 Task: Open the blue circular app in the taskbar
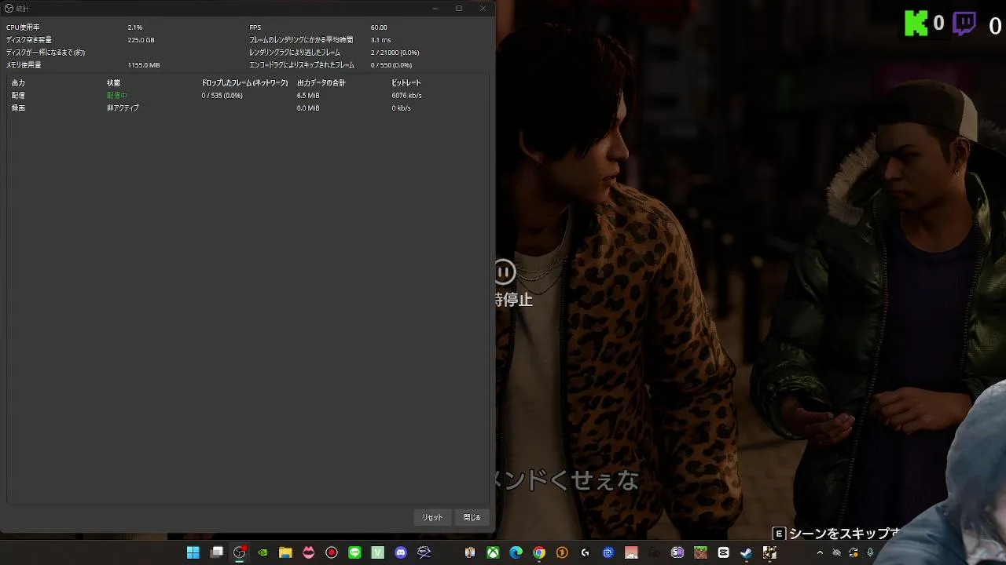click(608, 552)
